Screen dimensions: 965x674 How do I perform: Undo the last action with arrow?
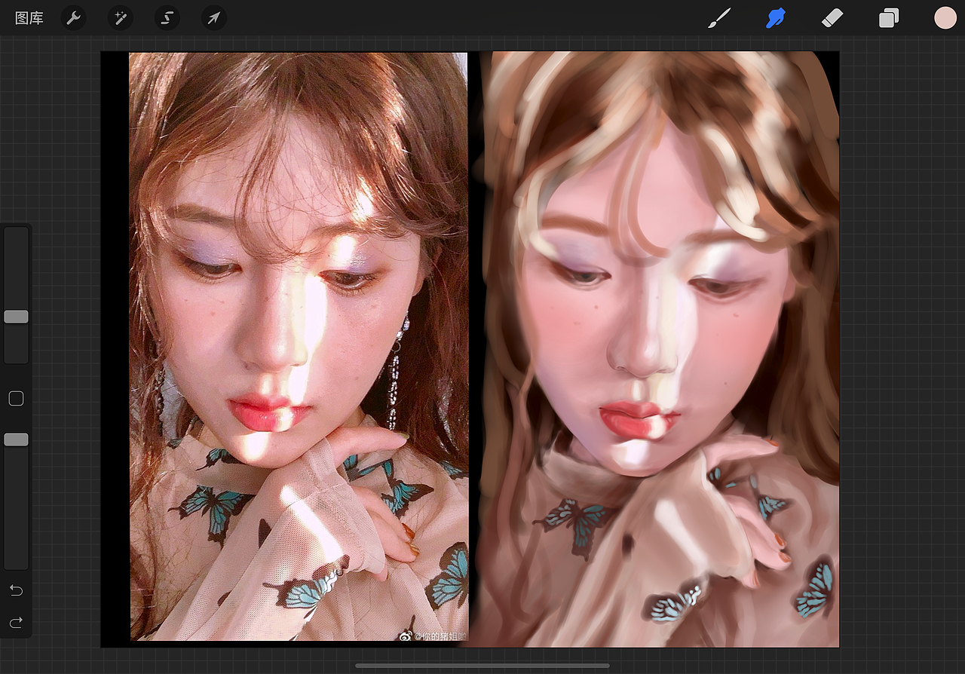pyautogui.click(x=16, y=590)
